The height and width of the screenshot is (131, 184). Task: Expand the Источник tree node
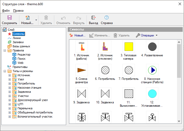pos(10,75)
